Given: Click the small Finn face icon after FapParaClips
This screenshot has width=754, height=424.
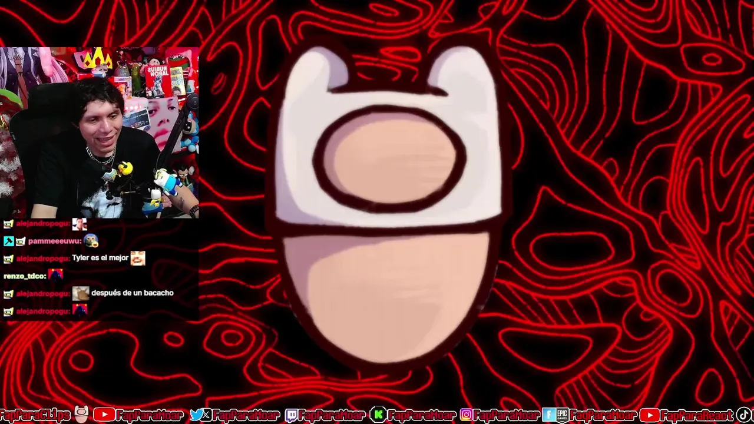Looking at the screenshot, I should point(82,415).
